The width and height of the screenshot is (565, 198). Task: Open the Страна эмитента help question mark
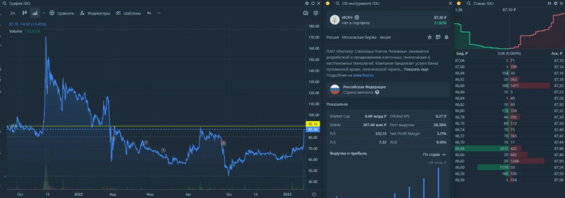[x=377, y=92]
